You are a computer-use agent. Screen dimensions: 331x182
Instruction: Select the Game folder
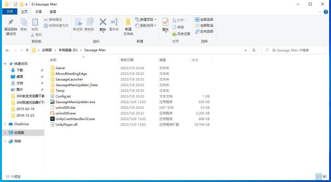coord(60,68)
